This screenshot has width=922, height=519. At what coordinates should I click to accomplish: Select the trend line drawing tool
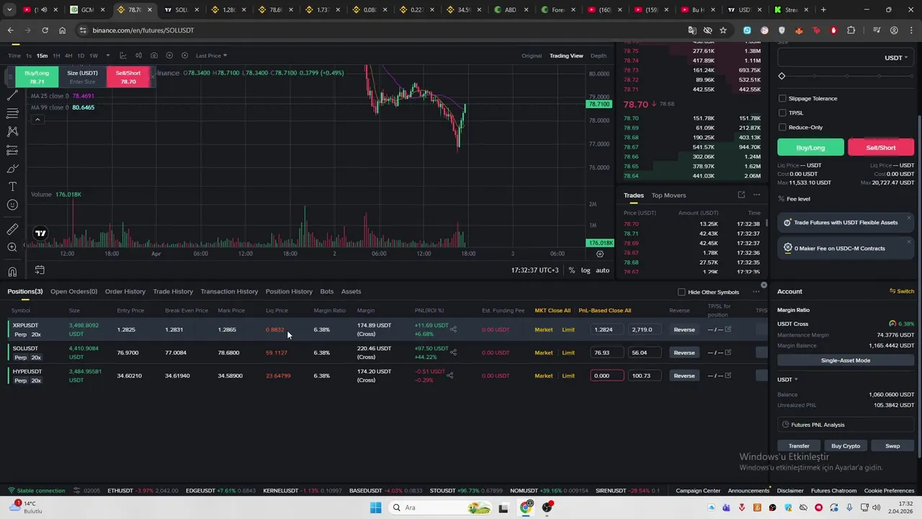pyautogui.click(x=12, y=95)
